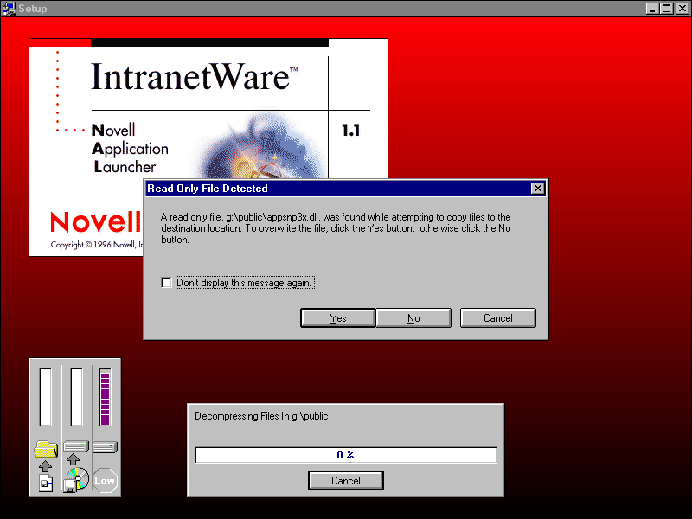Click the yellow folder icon in the gauge panel

46,449
